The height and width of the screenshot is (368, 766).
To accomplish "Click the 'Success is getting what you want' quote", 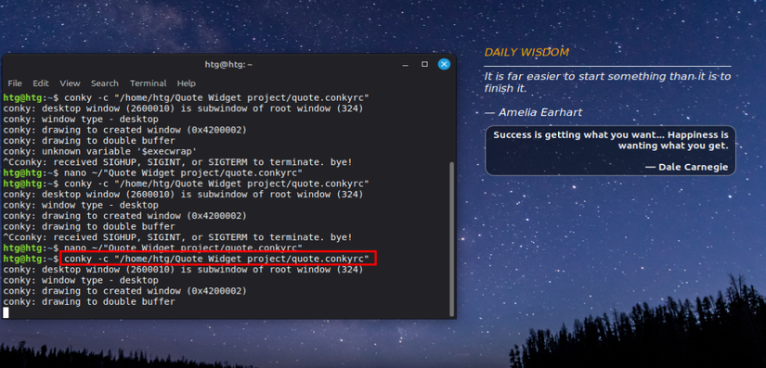I will (611, 140).
